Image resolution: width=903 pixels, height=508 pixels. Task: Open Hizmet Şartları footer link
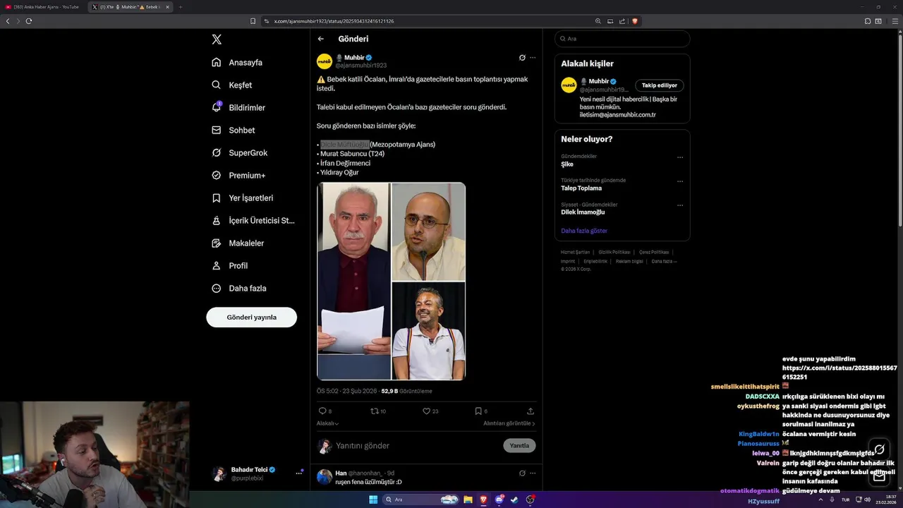(x=575, y=252)
